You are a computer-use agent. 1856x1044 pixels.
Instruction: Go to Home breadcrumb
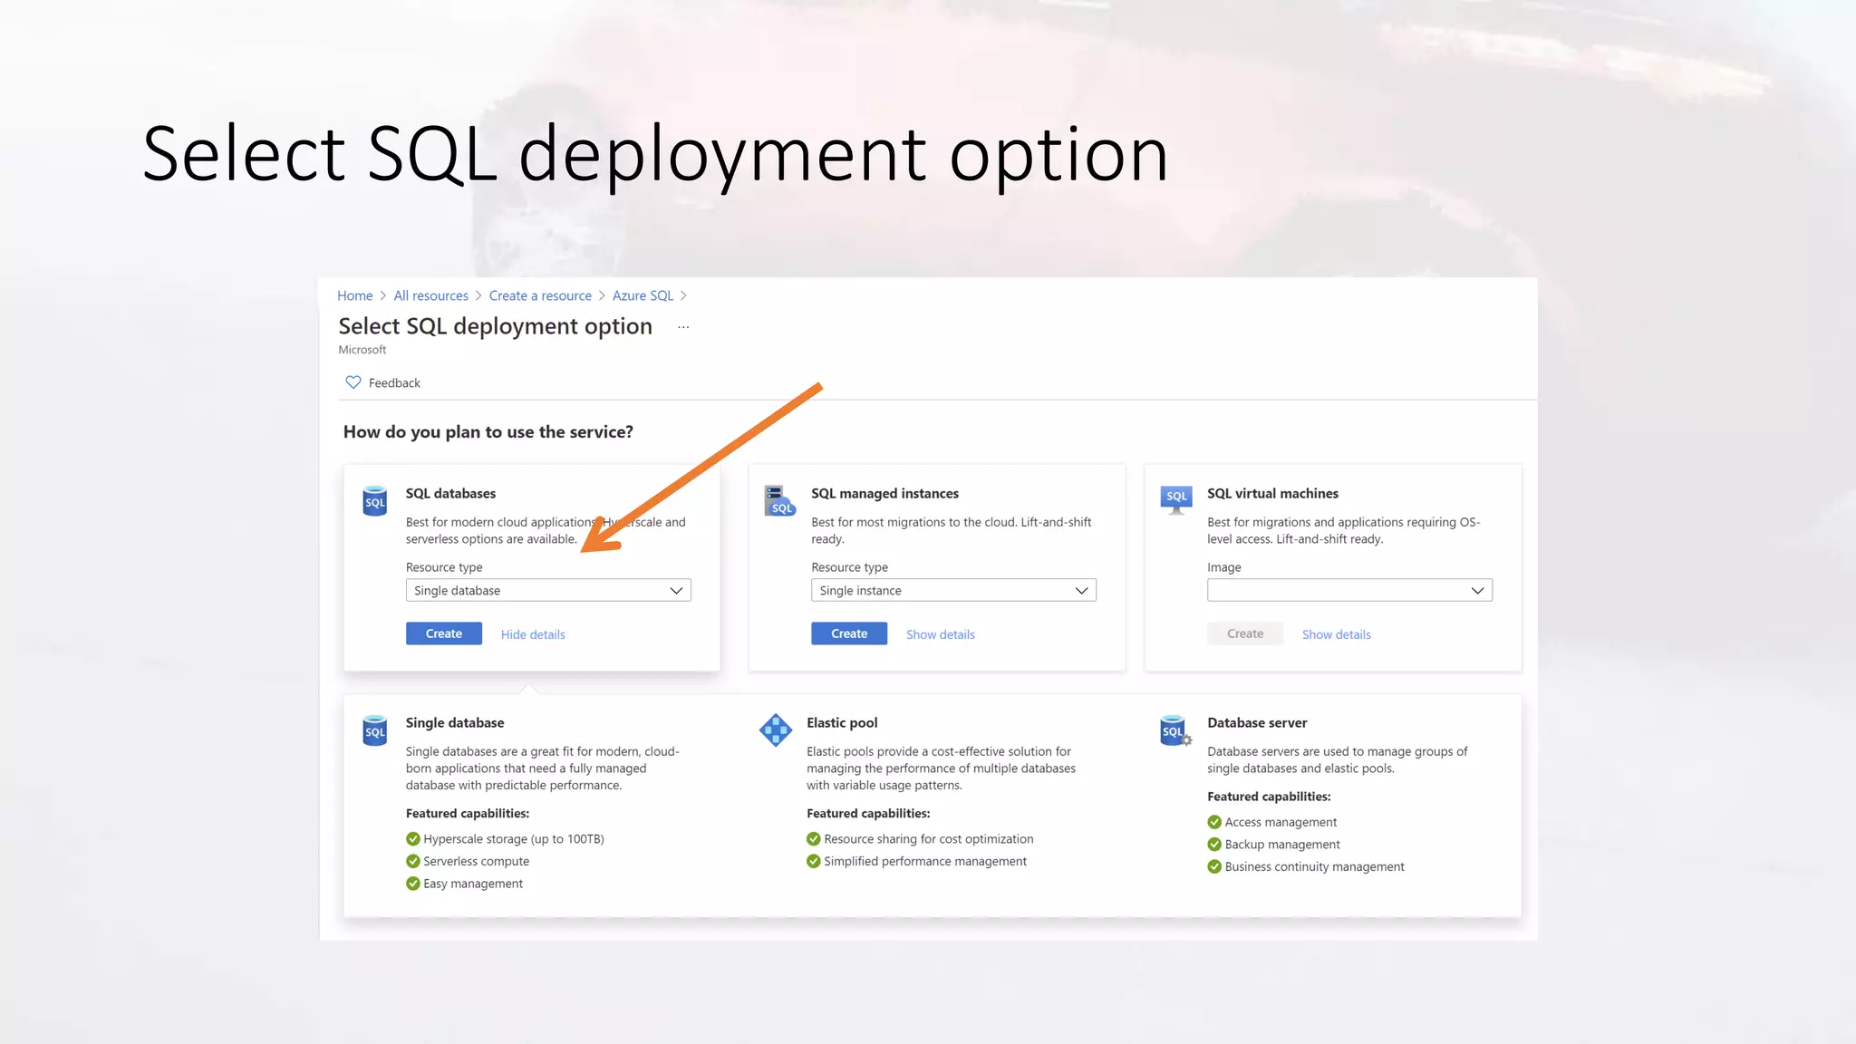pyautogui.click(x=355, y=295)
